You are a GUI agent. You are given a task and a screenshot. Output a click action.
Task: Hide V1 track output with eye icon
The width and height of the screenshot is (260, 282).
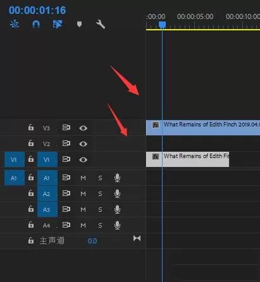[x=83, y=159]
